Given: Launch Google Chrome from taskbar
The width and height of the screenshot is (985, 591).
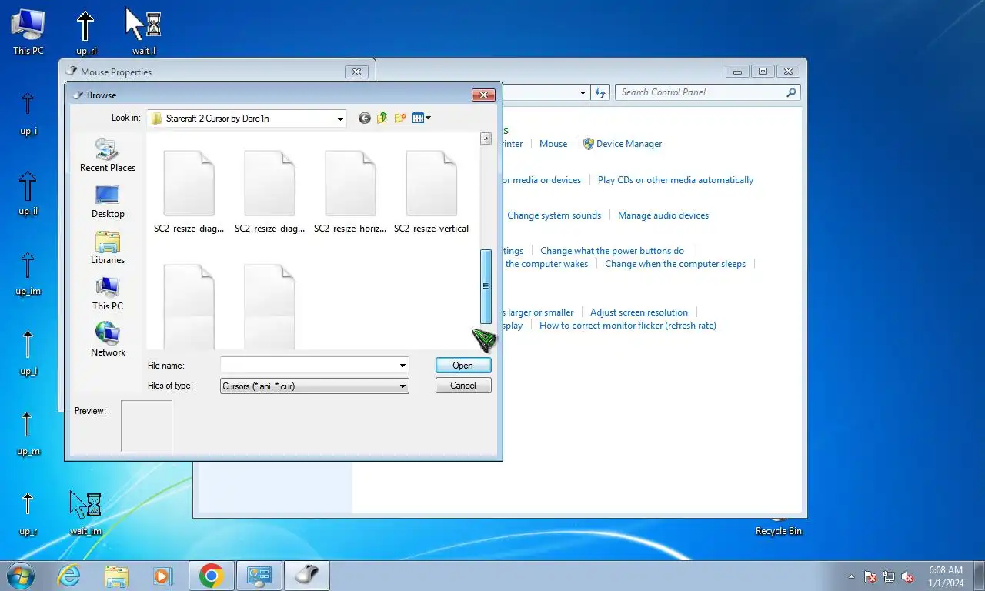Looking at the screenshot, I should [x=211, y=576].
